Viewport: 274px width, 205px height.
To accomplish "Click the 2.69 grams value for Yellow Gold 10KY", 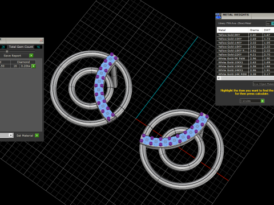I will click(x=253, y=39).
